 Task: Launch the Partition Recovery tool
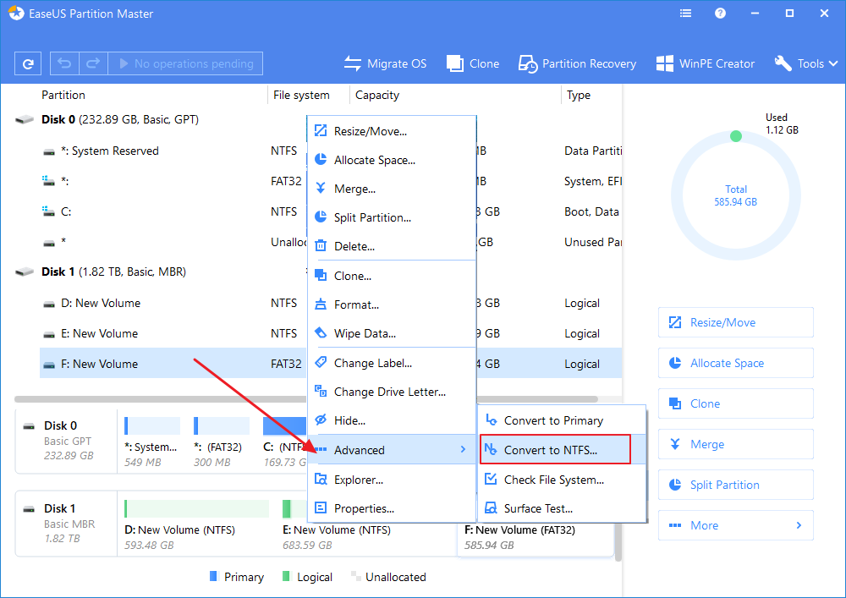[x=577, y=63]
